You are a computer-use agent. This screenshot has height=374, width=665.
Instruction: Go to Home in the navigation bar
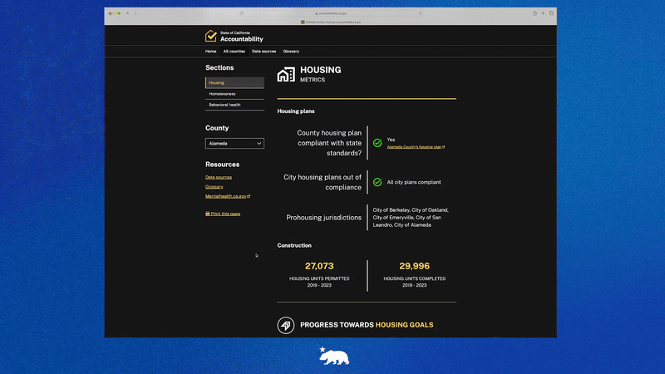pos(210,52)
